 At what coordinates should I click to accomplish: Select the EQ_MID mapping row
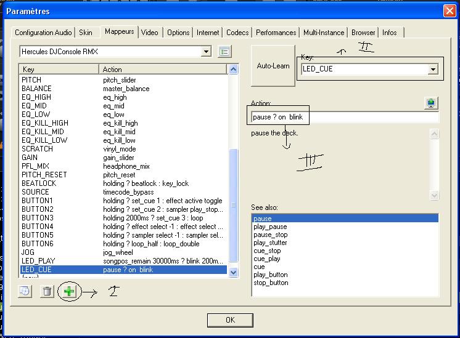click(x=123, y=106)
